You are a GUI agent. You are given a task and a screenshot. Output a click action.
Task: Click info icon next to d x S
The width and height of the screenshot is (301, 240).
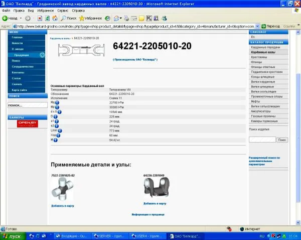point(60,112)
